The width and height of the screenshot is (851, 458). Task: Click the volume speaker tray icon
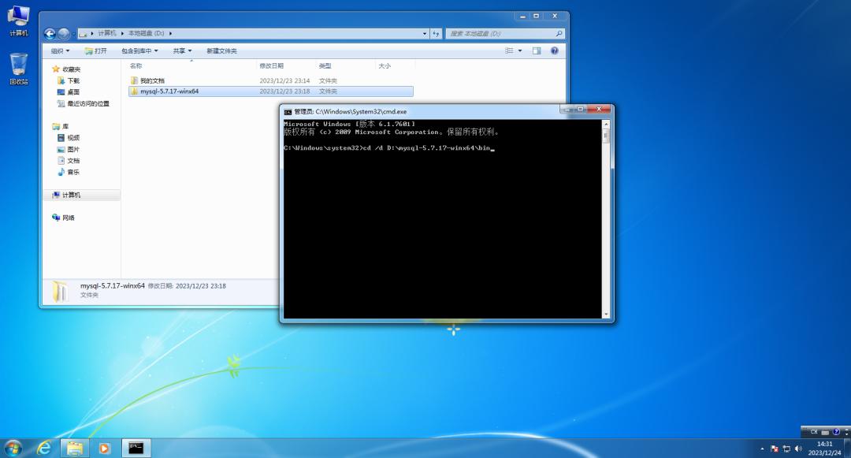(797, 449)
